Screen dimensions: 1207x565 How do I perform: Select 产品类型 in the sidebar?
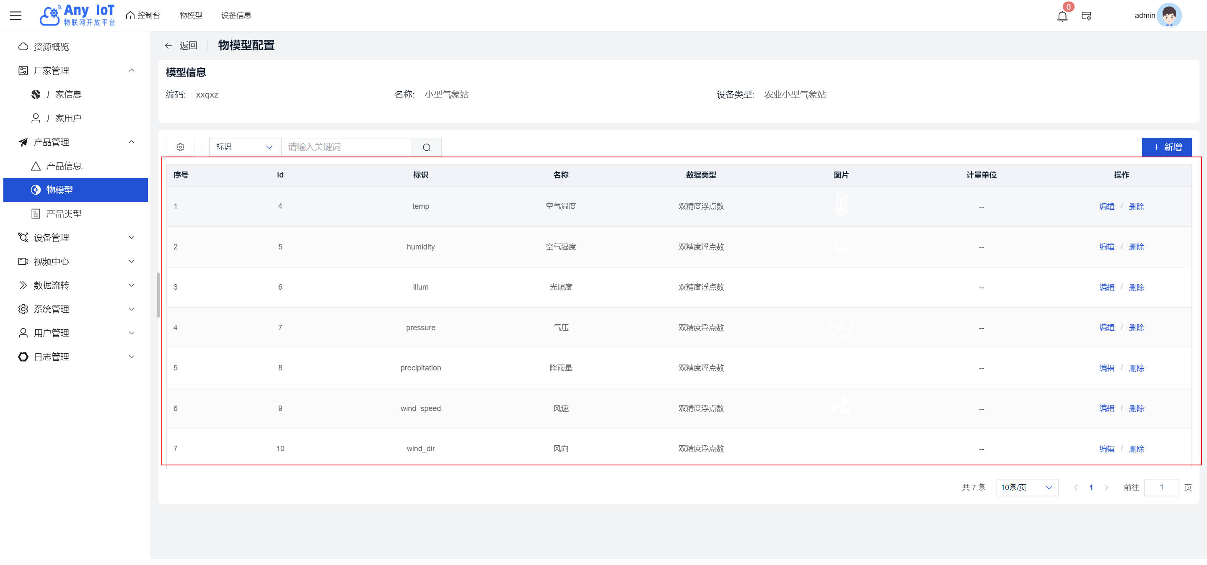64,213
